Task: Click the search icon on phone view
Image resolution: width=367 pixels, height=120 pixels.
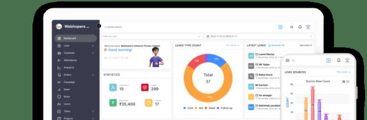Action: [293, 61]
